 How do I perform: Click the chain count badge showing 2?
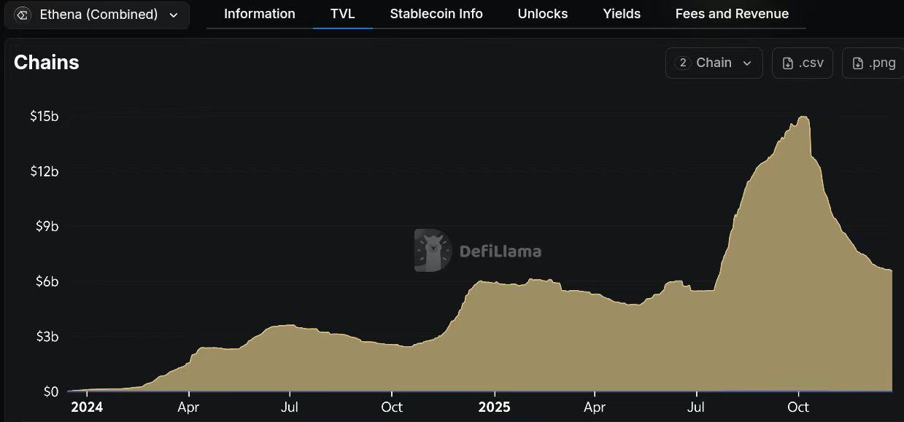tap(683, 63)
